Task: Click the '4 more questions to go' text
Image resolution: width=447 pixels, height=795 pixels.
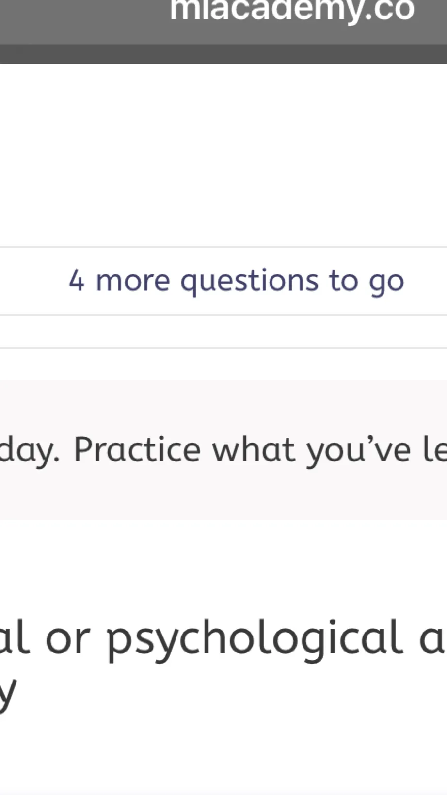Action: tap(236, 281)
